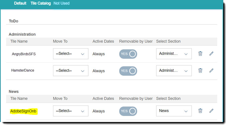Screen dimensions: 226x125
Task: Delete the HamsterDance tile with trash icon
Action: pos(200,71)
